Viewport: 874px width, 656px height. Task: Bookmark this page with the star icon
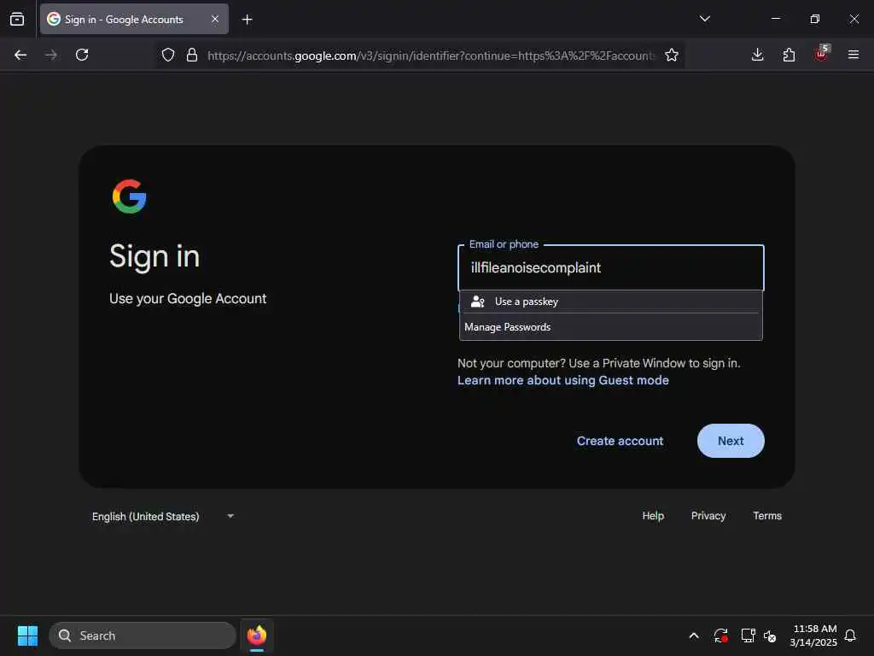click(x=672, y=55)
